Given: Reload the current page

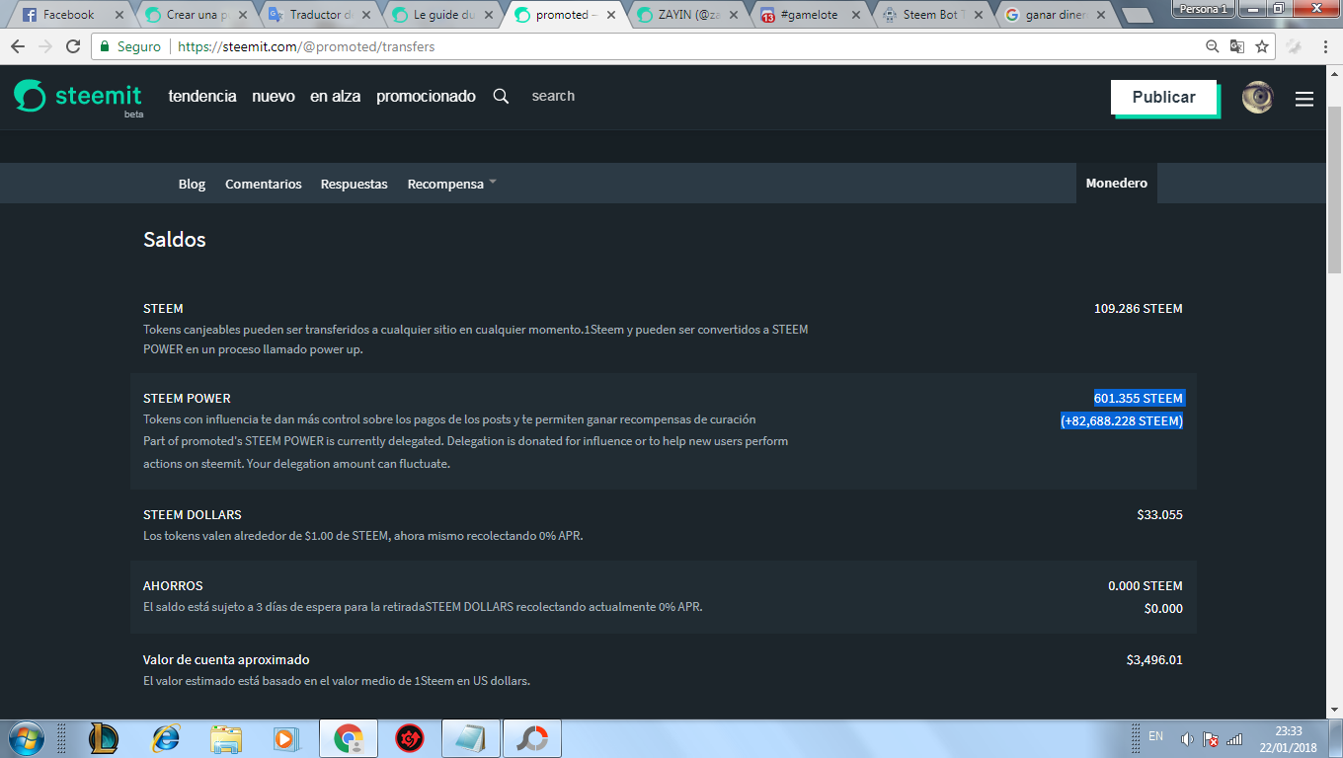Looking at the screenshot, I should click(x=73, y=46).
